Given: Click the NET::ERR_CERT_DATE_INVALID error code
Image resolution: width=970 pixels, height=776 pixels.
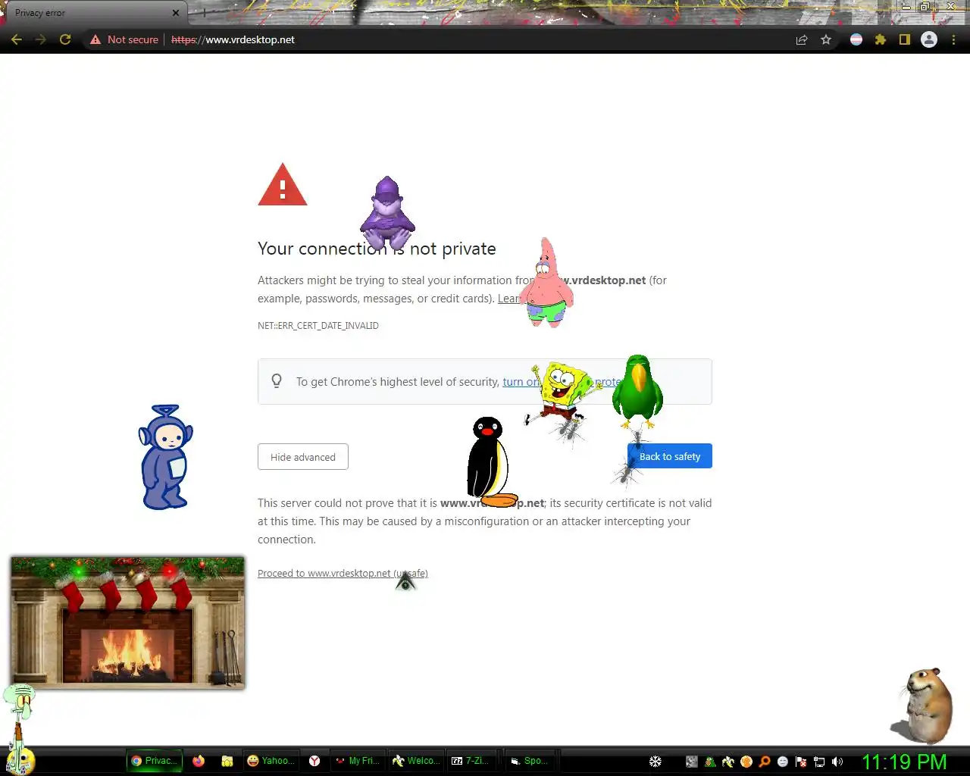Looking at the screenshot, I should (318, 326).
